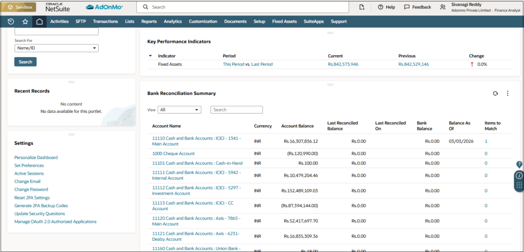Click the Create New document icon
The width and height of the screenshot is (524, 252).
(x=362, y=7)
